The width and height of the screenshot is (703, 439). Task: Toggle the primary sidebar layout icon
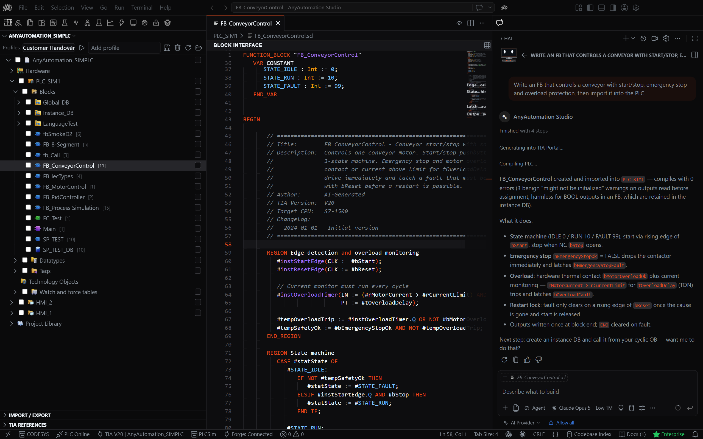coord(590,8)
